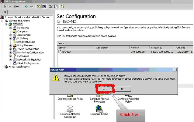
Task: Click No in the ISA Server dialog
Action: 123,89
